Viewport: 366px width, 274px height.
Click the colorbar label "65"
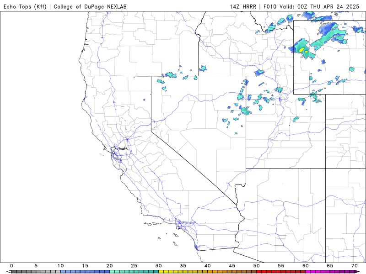[330, 266]
